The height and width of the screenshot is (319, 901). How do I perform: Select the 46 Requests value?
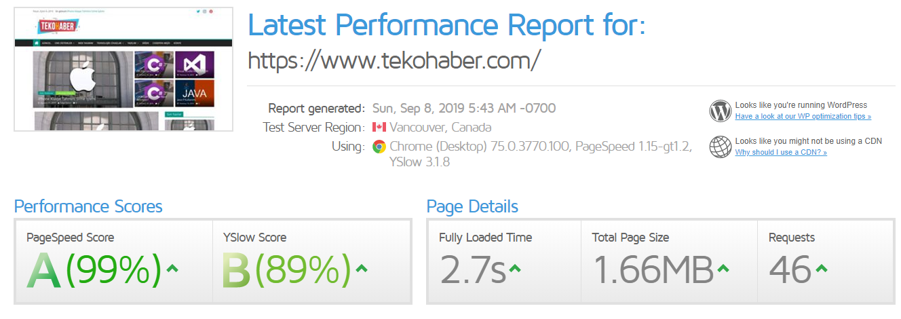tap(790, 269)
